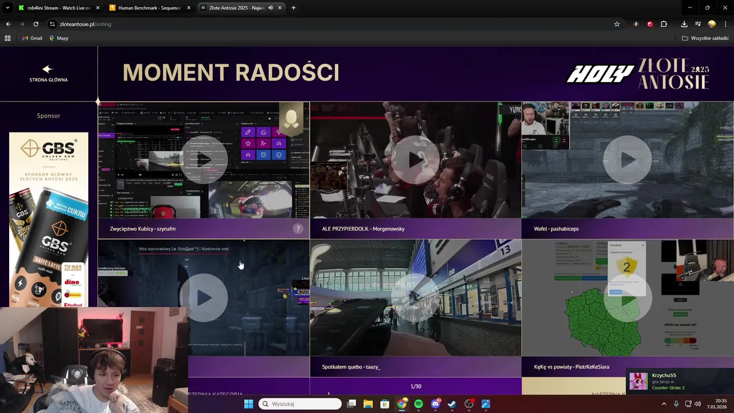Open the tab search dropdown arrow
734x413 pixels.
click(7, 8)
